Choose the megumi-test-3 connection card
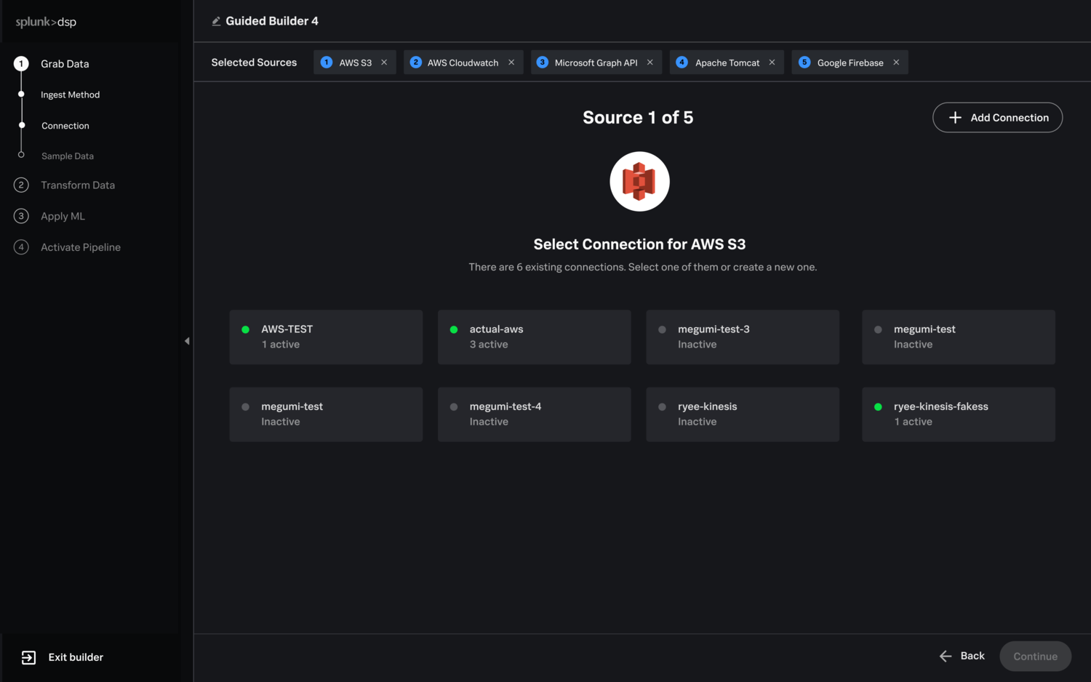This screenshot has width=1091, height=682. tap(743, 337)
